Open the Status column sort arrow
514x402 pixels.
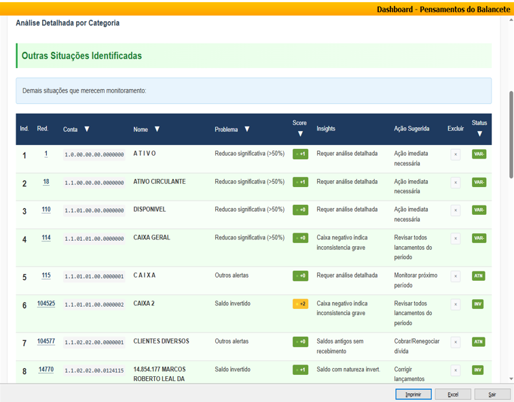479,134
